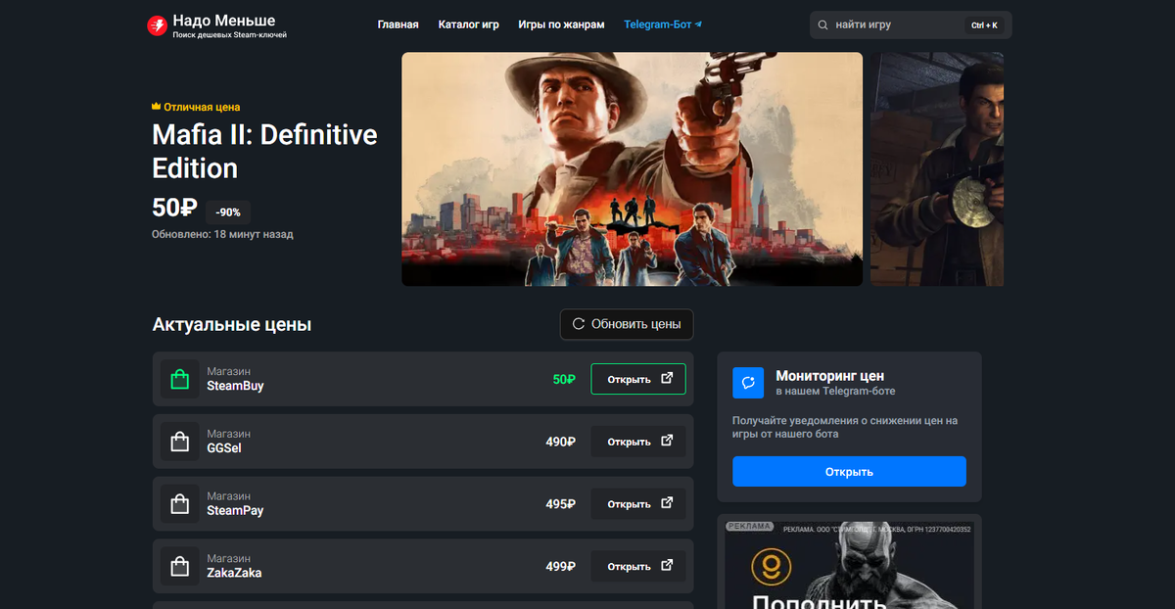The height and width of the screenshot is (609, 1175).
Task: Click the Надо Меньше site title
Action: click(x=223, y=20)
